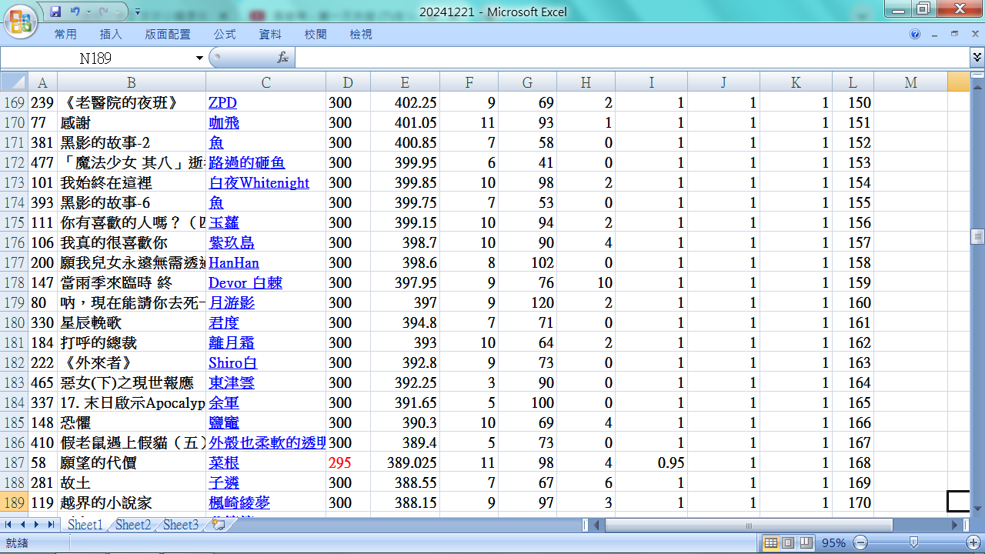Viewport: 985px width, 554px height.
Task: Click the Select All corner button
Action: (x=14, y=82)
